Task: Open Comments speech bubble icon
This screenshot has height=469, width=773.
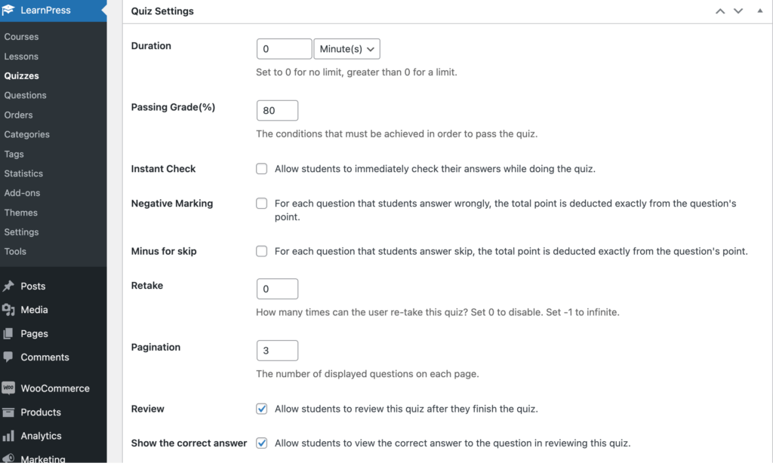Action: pyautogui.click(x=8, y=357)
